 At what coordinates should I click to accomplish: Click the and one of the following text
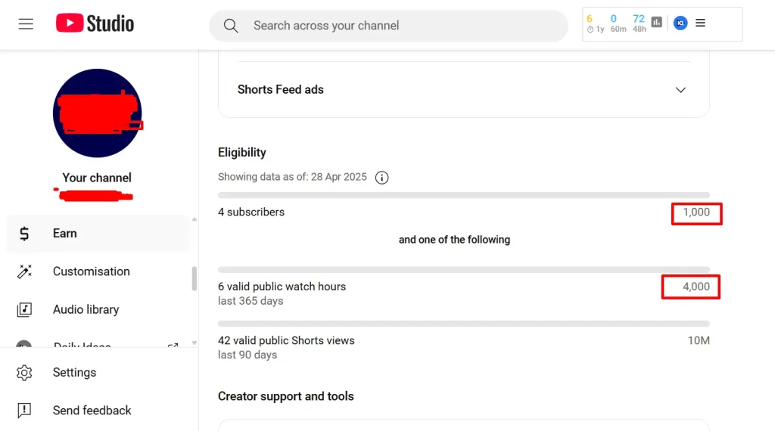pos(454,240)
